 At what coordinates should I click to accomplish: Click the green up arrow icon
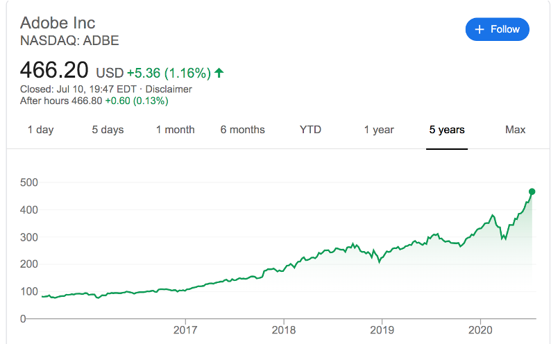(x=219, y=73)
